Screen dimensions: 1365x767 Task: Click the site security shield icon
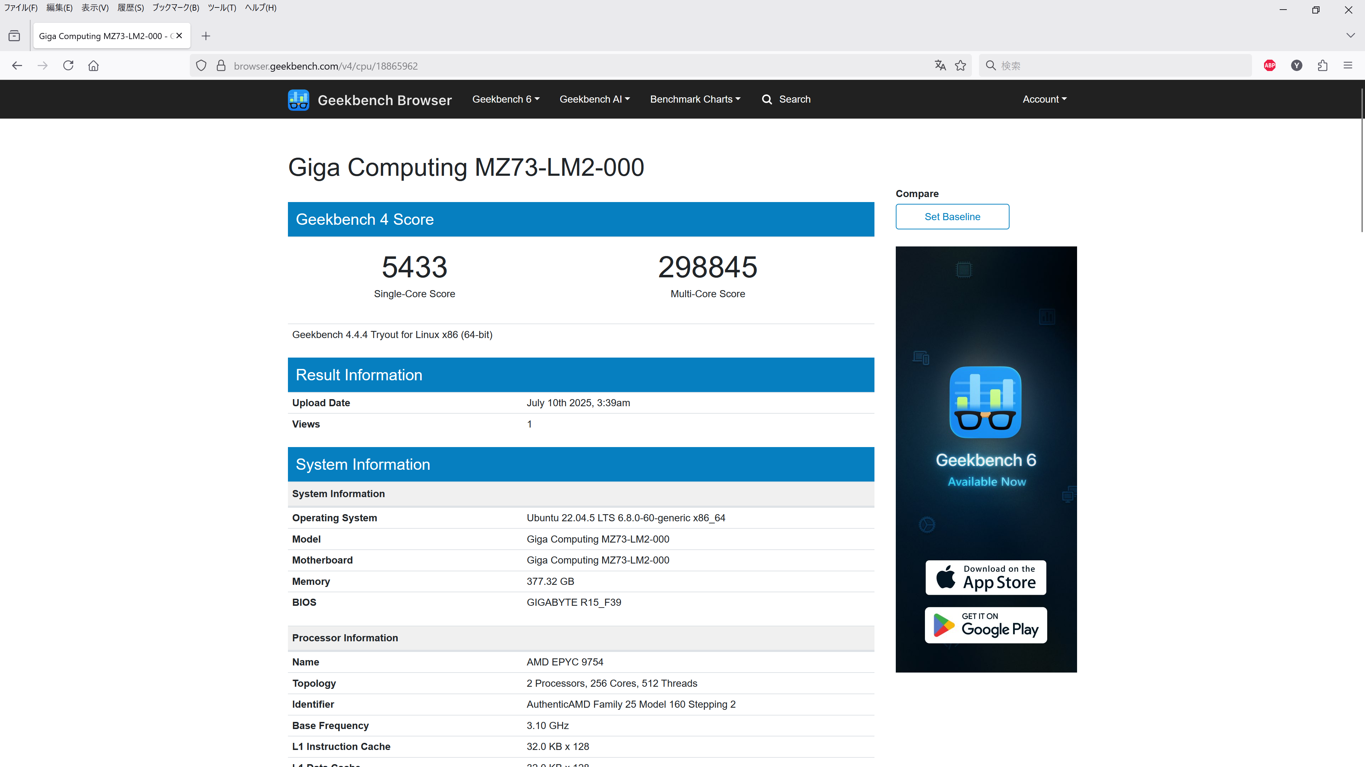click(x=201, y=66)
